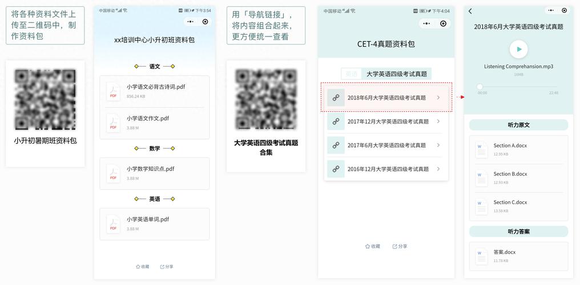Click the xx培训中心小升初班资料包 title
Image resolution: width=580 pixels, height=285 pixels.
pyautogui.click(x=155, y=40)
